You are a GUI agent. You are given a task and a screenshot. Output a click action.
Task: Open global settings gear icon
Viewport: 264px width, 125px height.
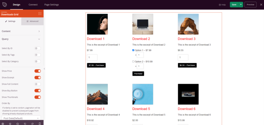(3, 124)
